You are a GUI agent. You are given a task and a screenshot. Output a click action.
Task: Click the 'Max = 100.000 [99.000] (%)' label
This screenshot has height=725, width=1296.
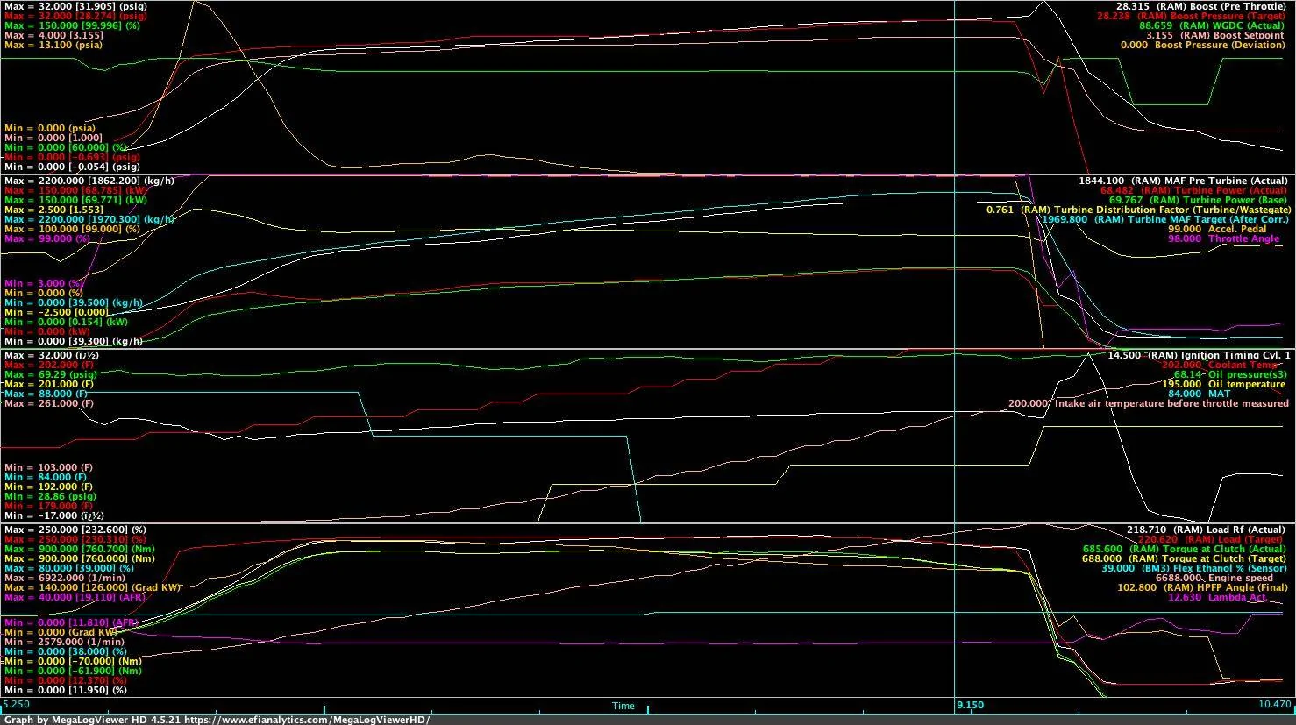[72, 229]
